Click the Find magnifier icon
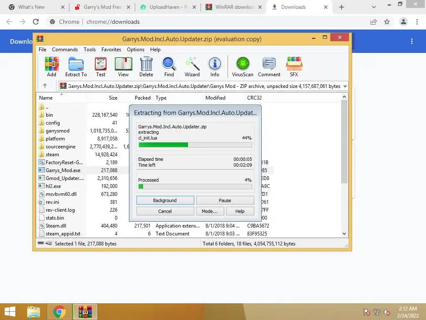This screenshot has width=426, height=320. click(169, 67)
